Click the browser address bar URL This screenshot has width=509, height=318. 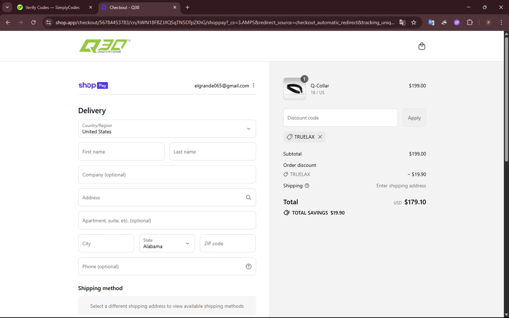(x=225, y=22)
